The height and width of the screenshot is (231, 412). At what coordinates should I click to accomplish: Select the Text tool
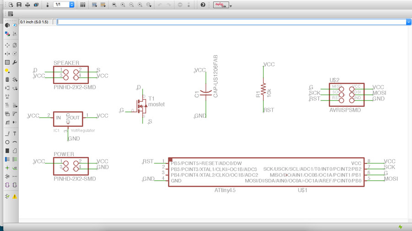pyautogui.click(x=15, y=134)
